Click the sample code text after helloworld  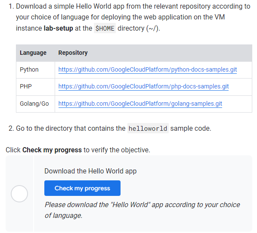191,128
